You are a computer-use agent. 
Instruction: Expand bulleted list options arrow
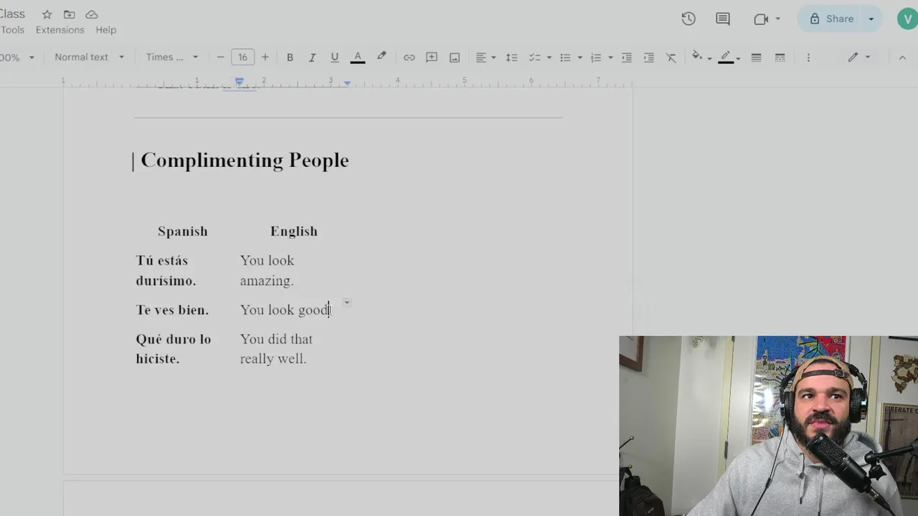pos(579,57)
